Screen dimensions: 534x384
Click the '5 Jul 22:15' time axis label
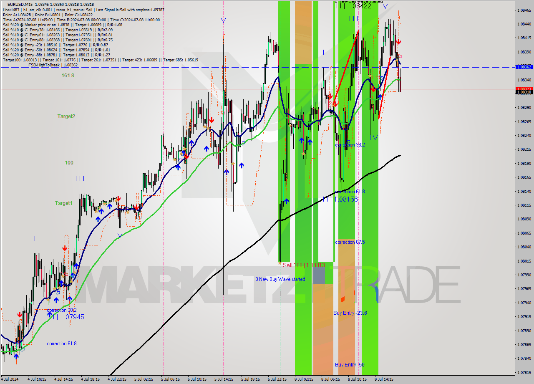pos(277,379)
